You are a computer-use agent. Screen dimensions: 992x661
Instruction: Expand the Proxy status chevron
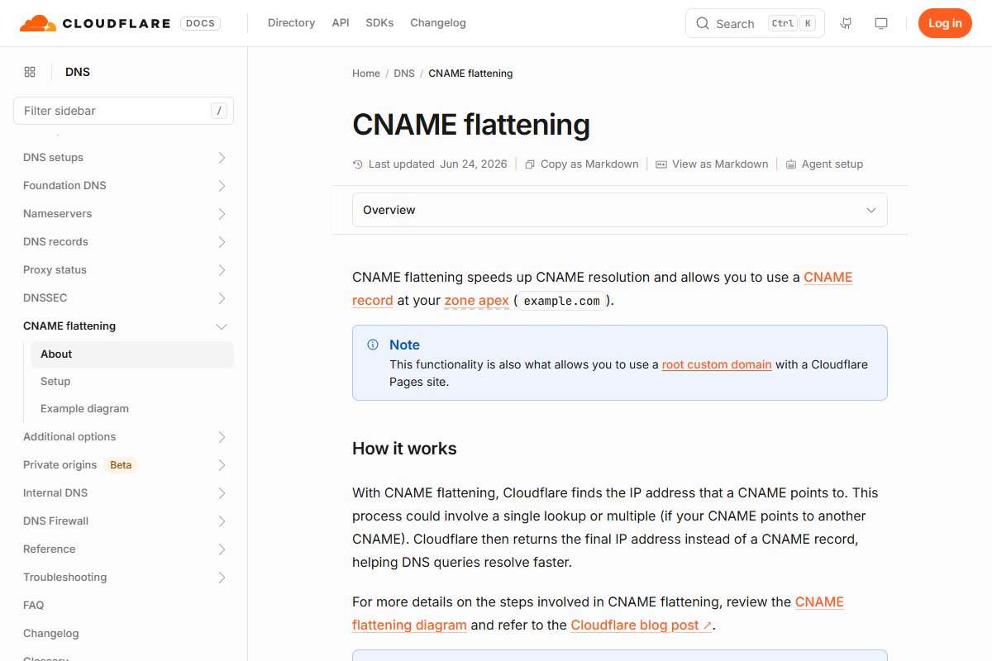click(x=222, y=269)
